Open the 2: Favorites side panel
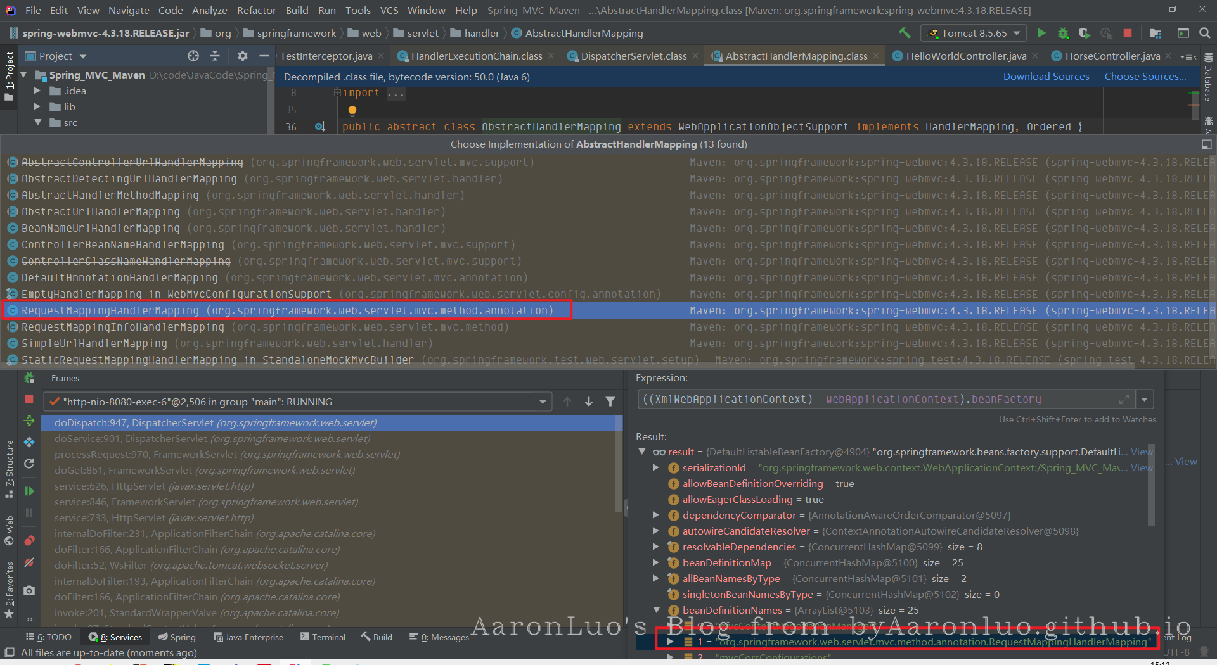Image resolution: width=1217 pixels, height=665 pixels. coord(9,589)
